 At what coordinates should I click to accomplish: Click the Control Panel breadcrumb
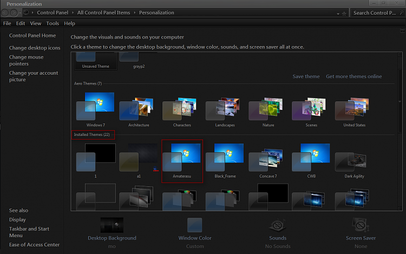click(53, 12)
